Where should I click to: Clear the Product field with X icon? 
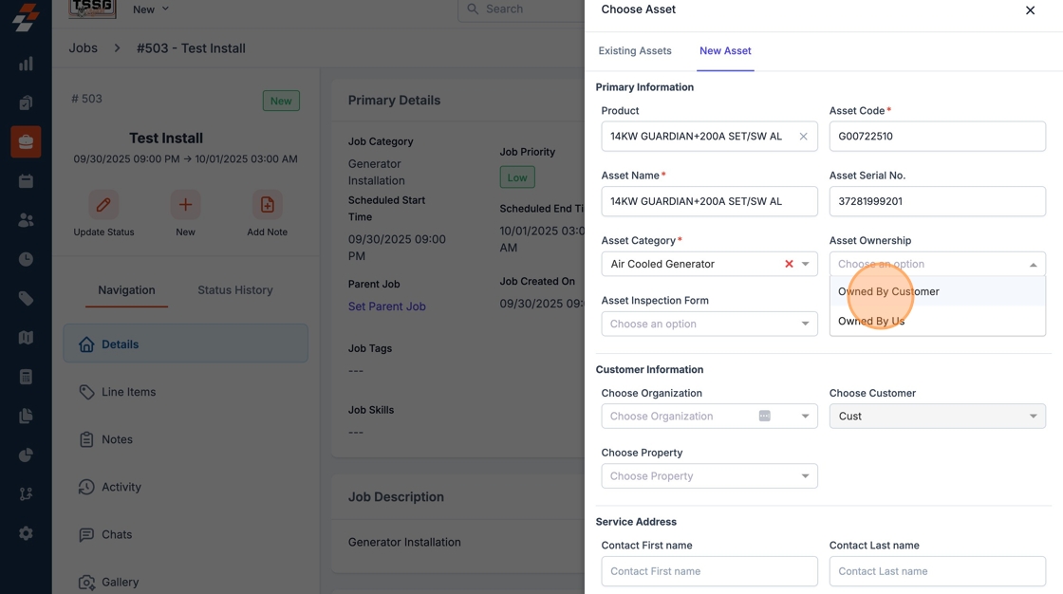coord(803,137)
